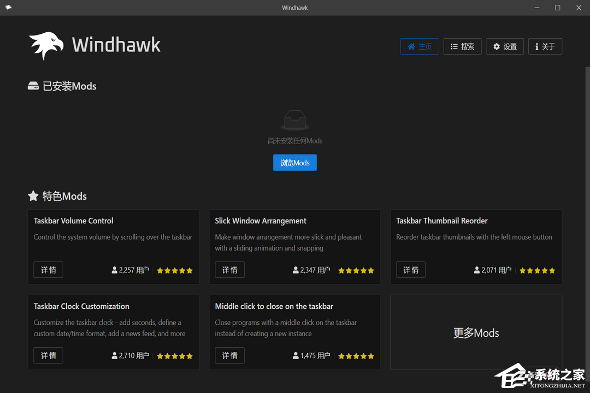Open the 主页 home tab

[x=420, y=46]
